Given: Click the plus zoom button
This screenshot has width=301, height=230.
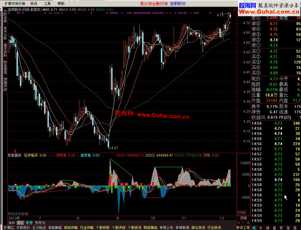Looking at the screenshot, I should pos(239,223).
